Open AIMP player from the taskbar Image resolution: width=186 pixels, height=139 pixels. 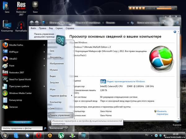click(50, 135)
